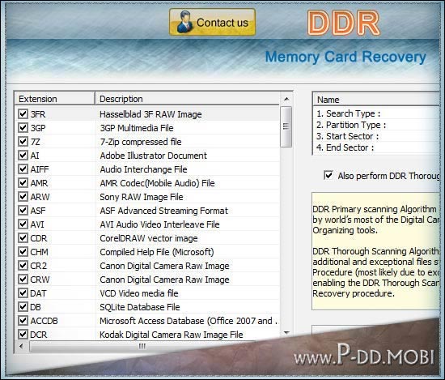This screenshot has height=380, width=445.
Task: Toggle the ASF extension checkbox
Action: point(23,211)
